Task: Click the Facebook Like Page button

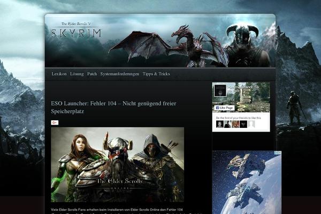Action: coord(224,108)
